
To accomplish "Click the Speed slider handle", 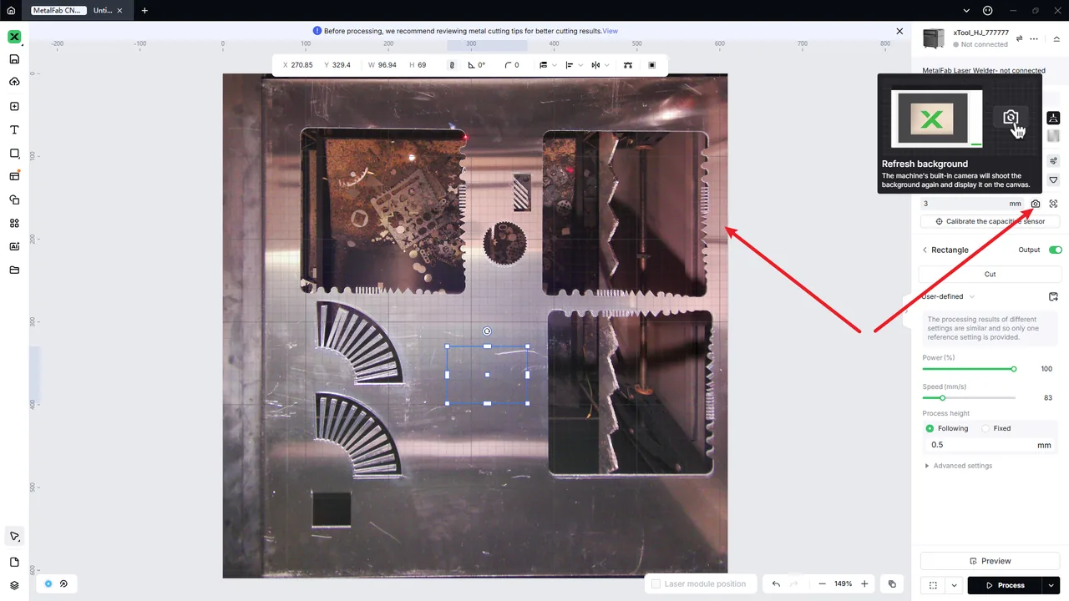I will [x=942, y=397].
